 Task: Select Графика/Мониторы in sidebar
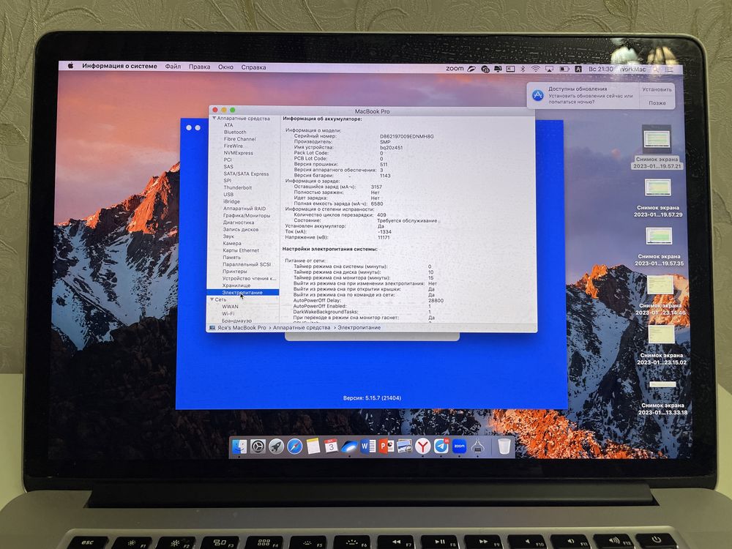point(247,216)
